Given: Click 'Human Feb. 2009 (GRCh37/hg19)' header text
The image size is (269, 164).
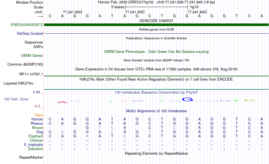Looking at the screenshot, I should click(x=126, y=2).
